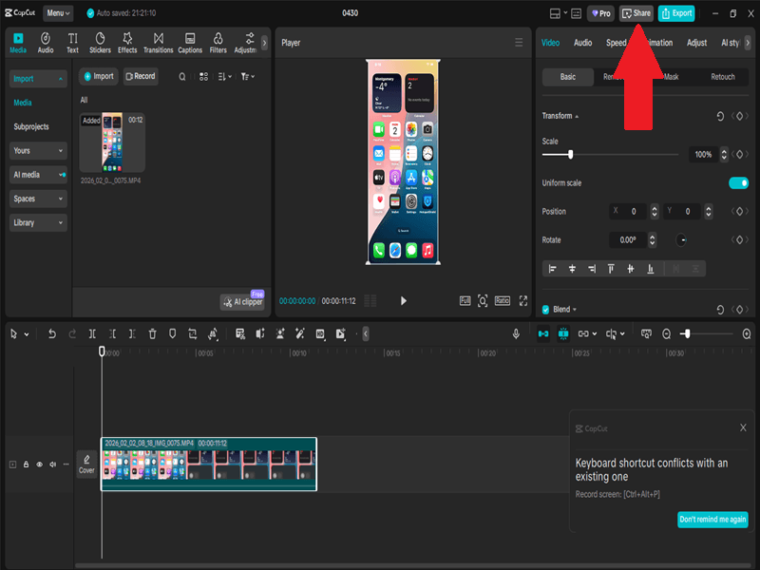Image resolution: width=760 pixels, height=570 pixels.
Task: Click the AI clipper button
Action: pos(242,302)
